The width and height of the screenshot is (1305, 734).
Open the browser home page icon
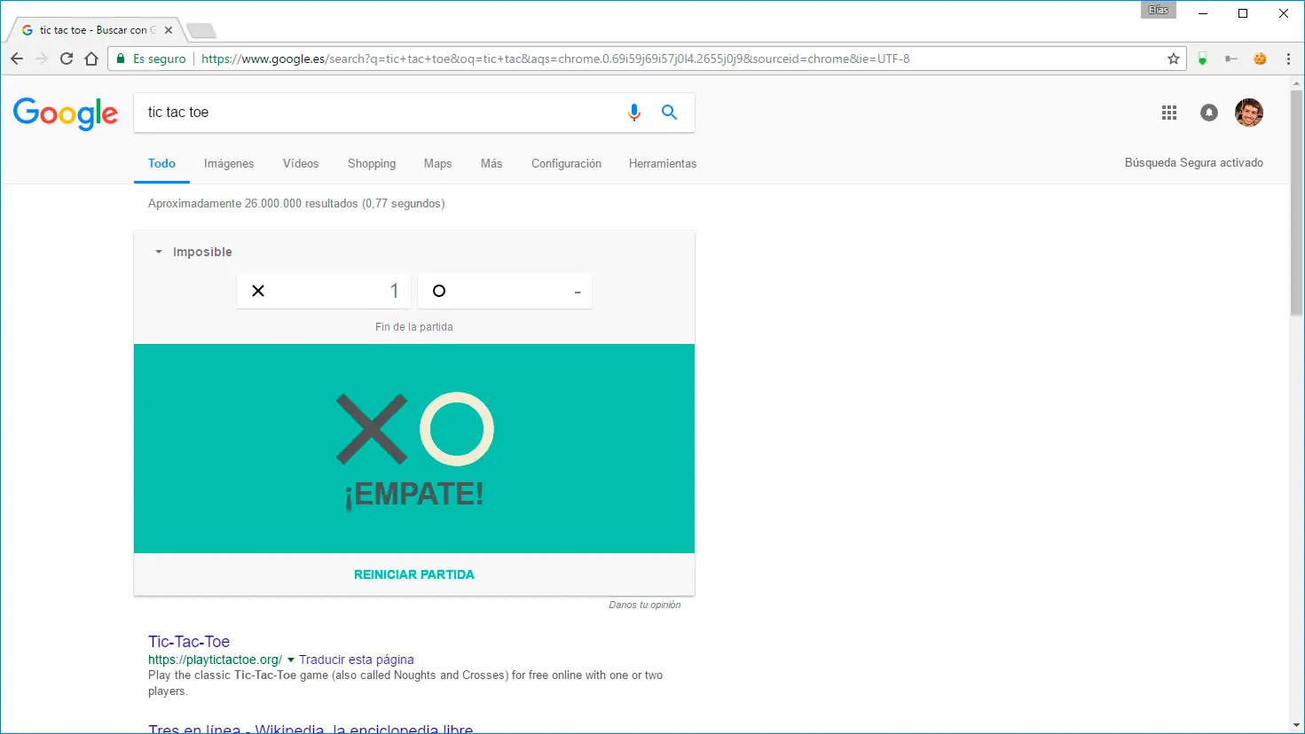point(91,59)
